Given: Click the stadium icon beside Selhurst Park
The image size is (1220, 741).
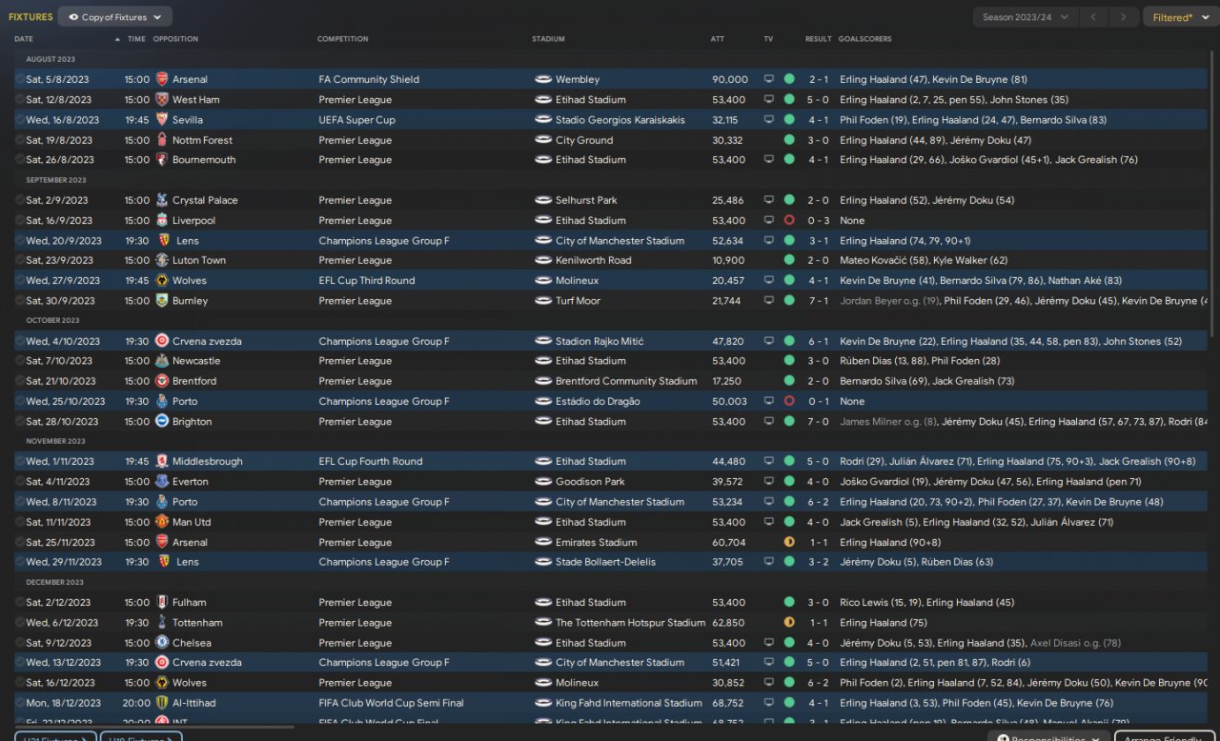Looking at the screenshot, I should click(x=543, y=200).
